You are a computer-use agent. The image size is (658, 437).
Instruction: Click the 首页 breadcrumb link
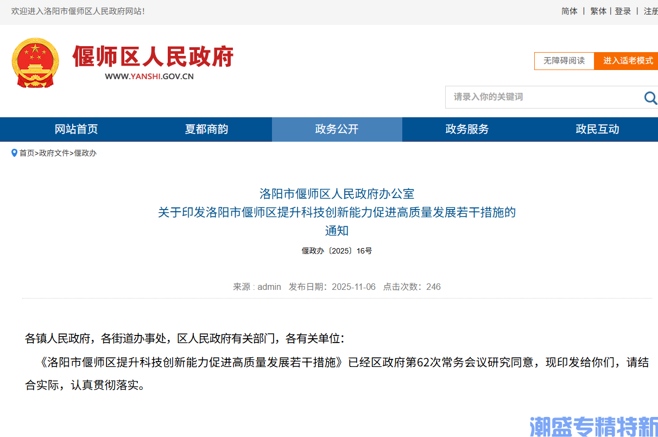click(26, 153)
